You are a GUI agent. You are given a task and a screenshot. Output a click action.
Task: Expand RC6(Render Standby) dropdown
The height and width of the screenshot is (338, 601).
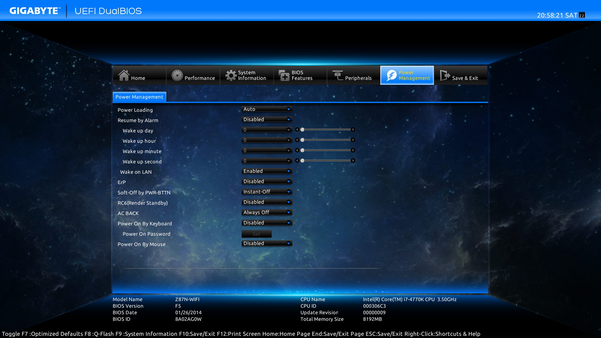[x=267, y=202]
